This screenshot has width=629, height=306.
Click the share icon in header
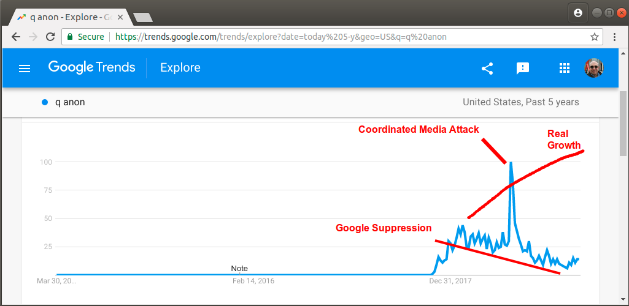pos(487,69)
